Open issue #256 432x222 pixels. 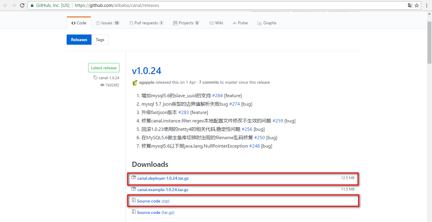[x=247, y=129]
